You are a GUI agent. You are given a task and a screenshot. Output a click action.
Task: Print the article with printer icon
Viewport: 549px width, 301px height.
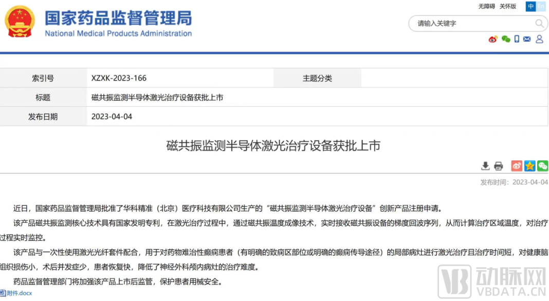tap(499, 166)
